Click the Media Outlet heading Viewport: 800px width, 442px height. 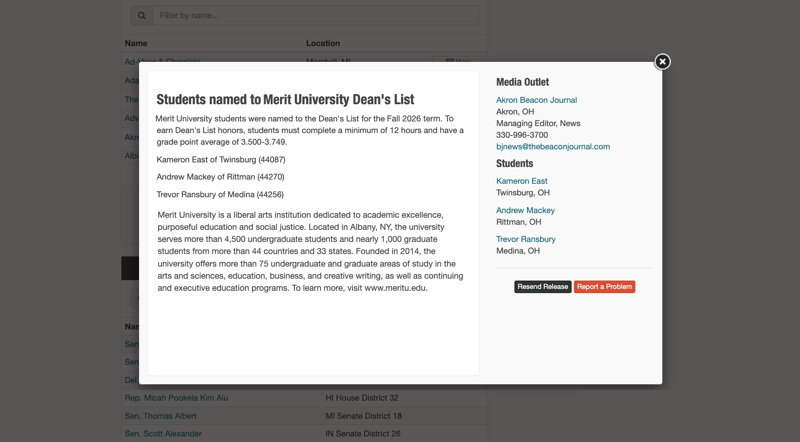click(522, 82)
